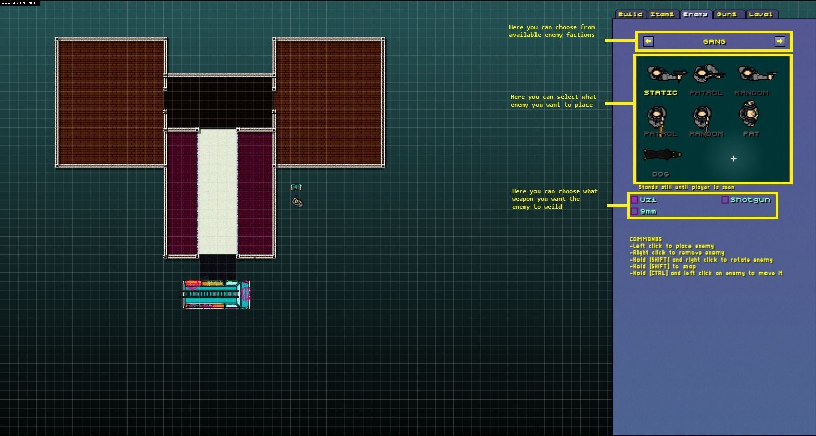Go to the Guns tab

point(727,14)
